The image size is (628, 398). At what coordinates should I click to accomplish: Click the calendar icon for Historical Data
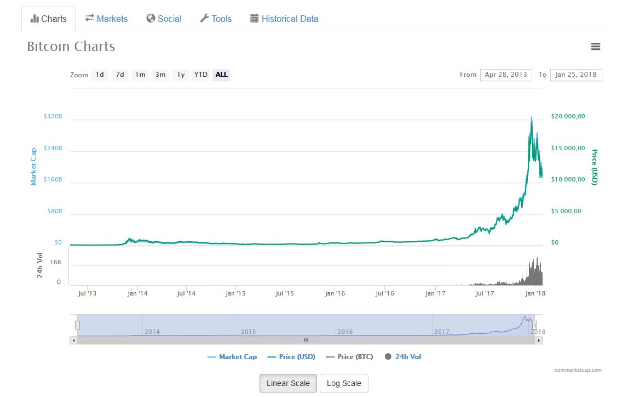[255, 19]
